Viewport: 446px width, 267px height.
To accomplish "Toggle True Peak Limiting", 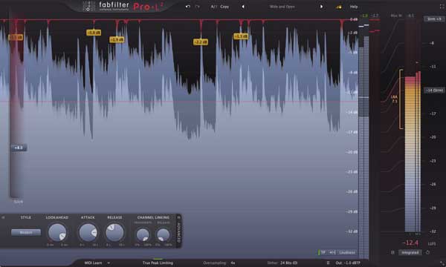I will 158,263.
